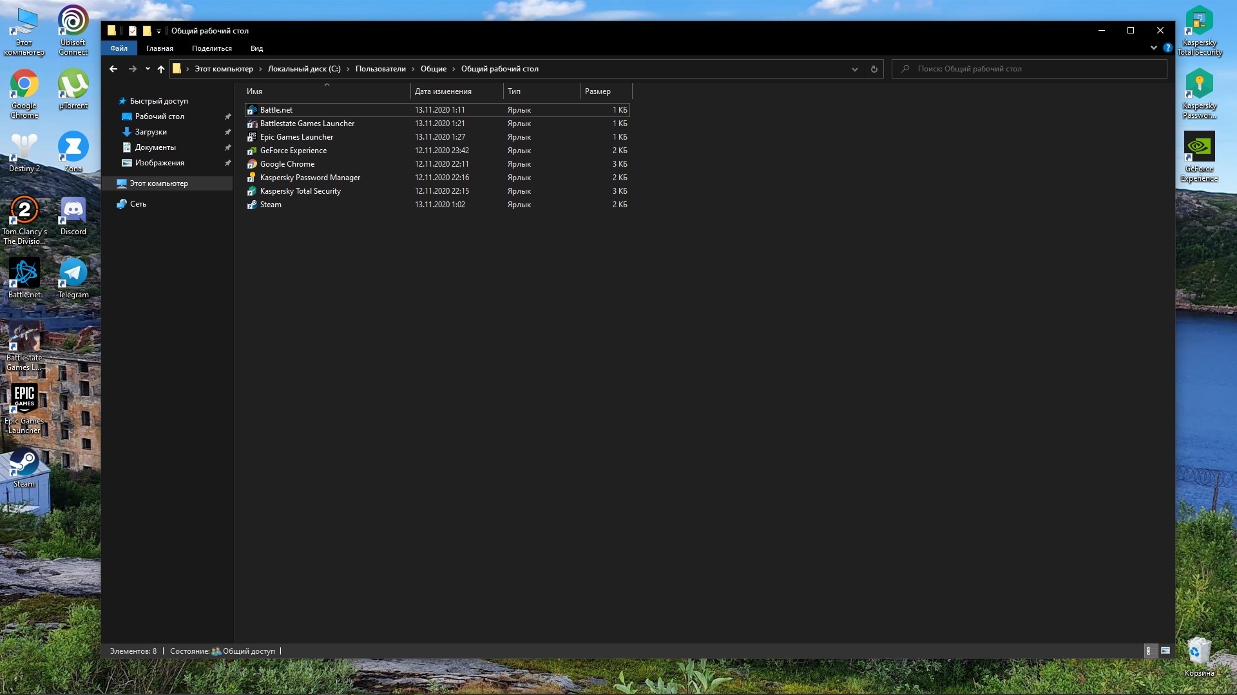
Task: Select Рабочий стол in navigation pane
Action: coord(159,116)
